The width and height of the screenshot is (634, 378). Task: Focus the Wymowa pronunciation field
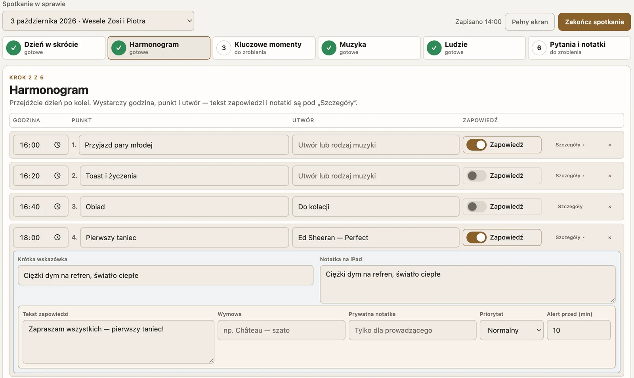[x=281, y=330]
